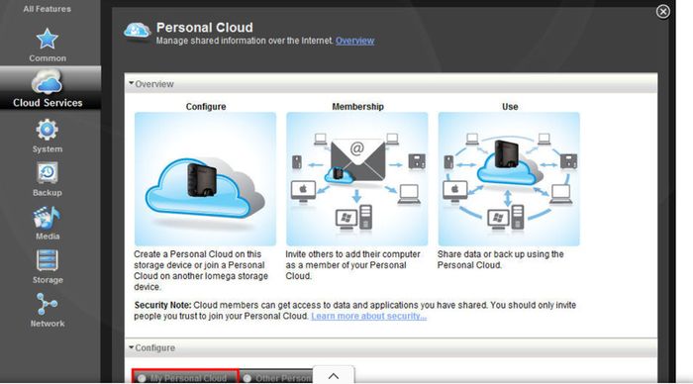Select the Cloud Services sidebar icon
693x384 pixels.
[47, 82]
